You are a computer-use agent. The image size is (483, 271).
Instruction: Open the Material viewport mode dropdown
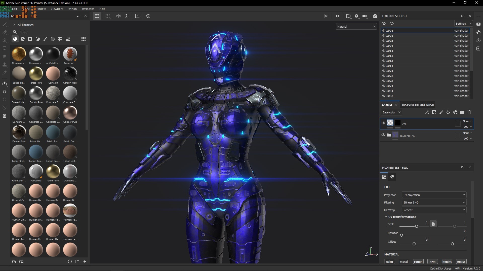356,27
